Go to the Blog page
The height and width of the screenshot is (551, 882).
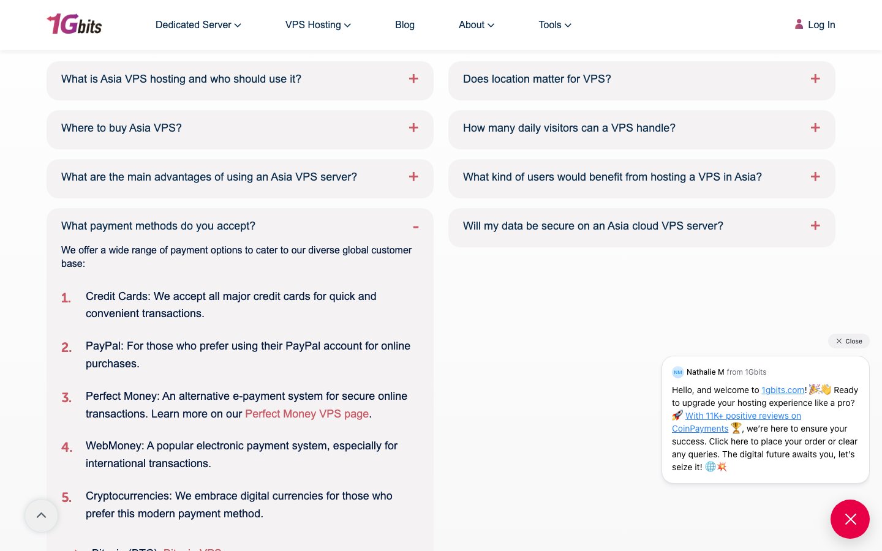click(405, 25)
